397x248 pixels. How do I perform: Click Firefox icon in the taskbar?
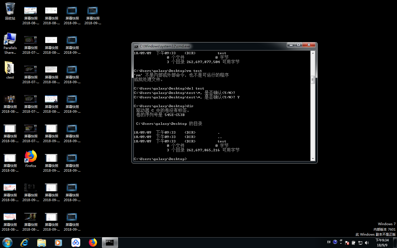point(93,242)
